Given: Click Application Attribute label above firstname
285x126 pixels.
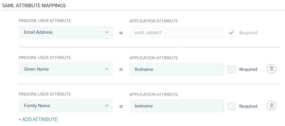Looking at the screenshot, I should pos(154,58).
